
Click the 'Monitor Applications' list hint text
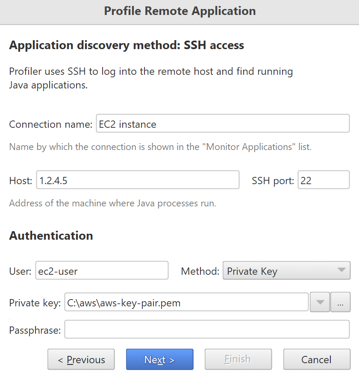tap(160, 147)
